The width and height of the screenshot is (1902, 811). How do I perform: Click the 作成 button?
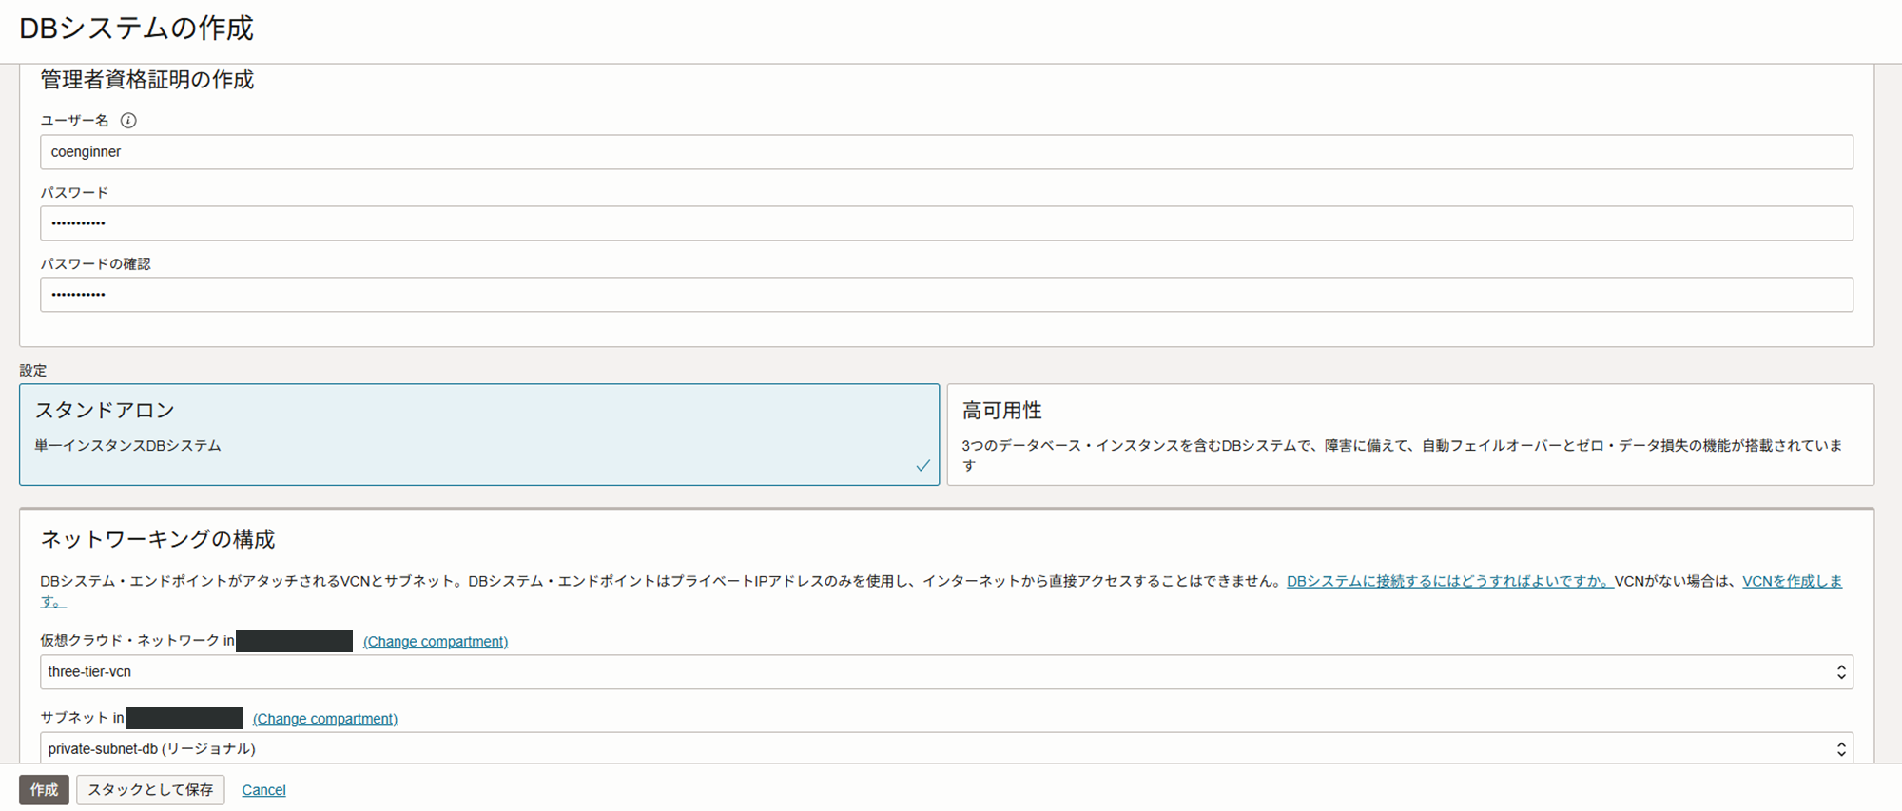(x=44, y=790)
